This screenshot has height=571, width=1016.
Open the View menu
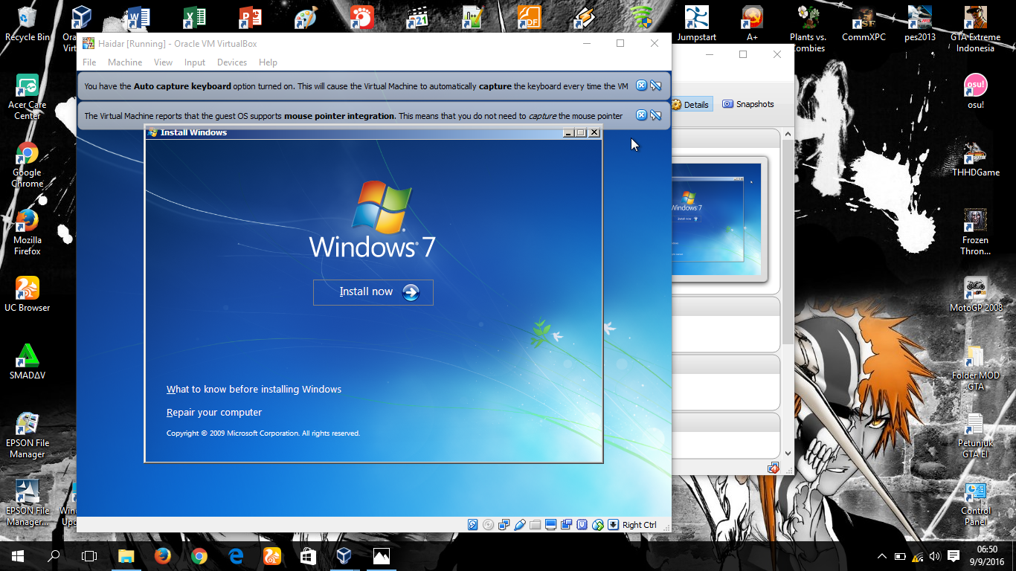[163, 62]
